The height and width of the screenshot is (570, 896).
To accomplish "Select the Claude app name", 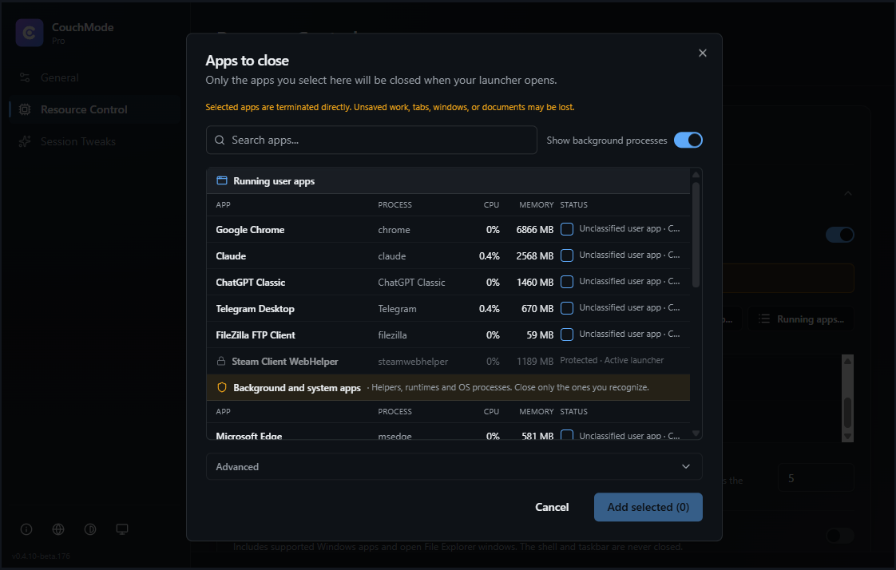I will click(x=231, y=256).
